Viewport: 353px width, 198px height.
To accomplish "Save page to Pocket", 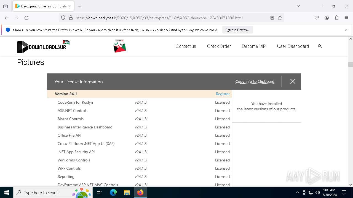I will click(x=317, y=18).
